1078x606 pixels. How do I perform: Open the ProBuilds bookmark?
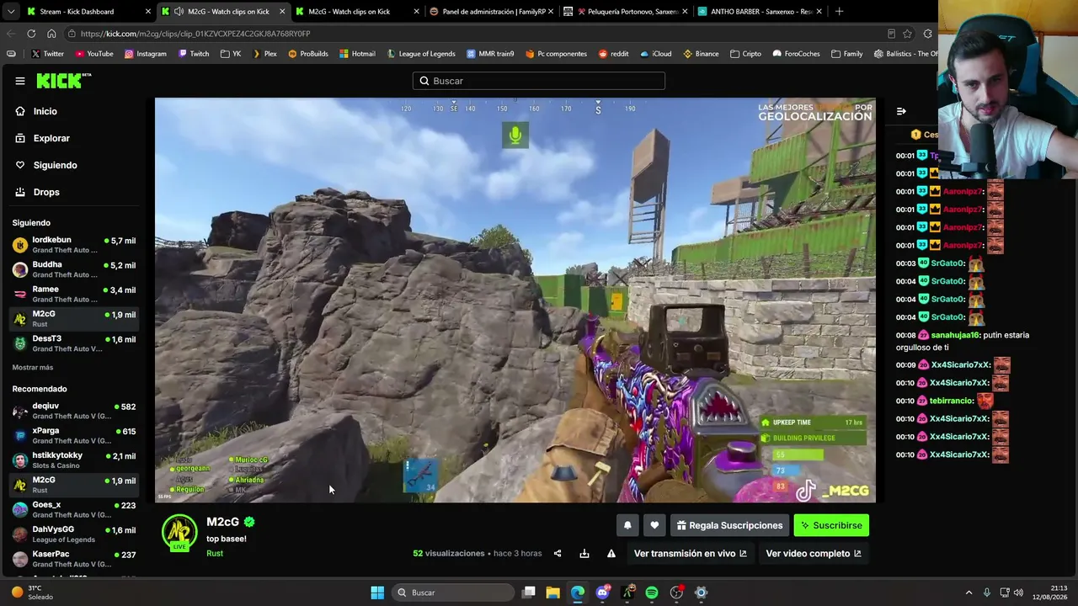tap(308, 54)
